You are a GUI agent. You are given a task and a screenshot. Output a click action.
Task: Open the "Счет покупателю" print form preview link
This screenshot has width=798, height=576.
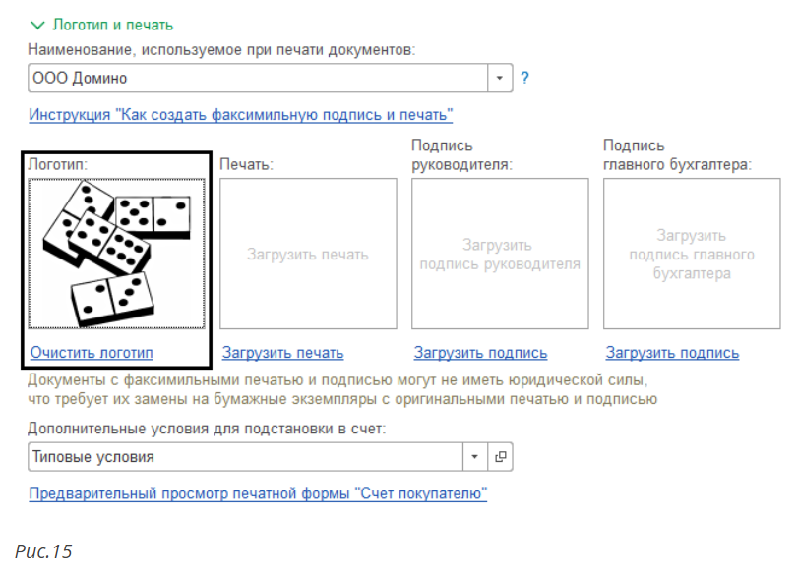pos(258,493)
